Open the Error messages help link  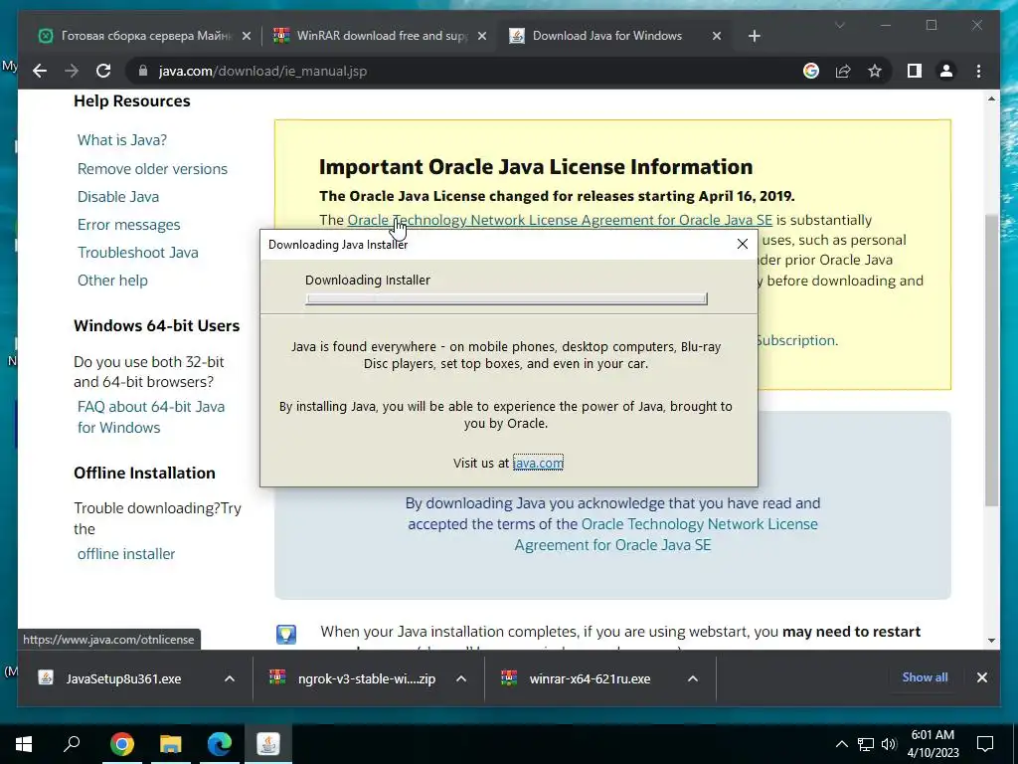[x=129, y=225]
